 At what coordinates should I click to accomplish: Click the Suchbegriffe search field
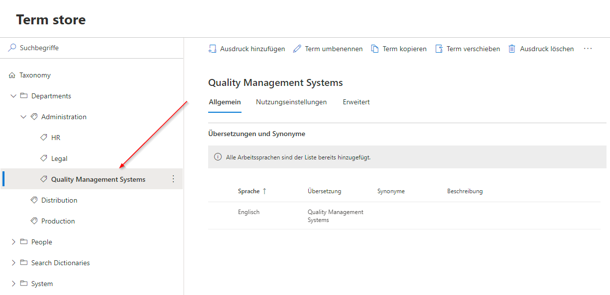(90, 48)
